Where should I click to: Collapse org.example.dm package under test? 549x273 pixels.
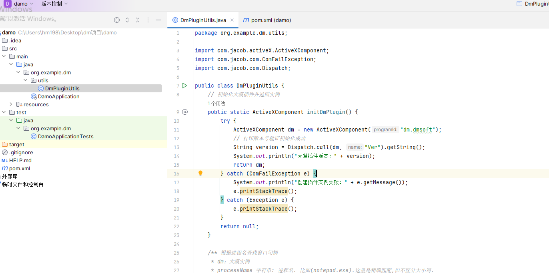click(18, 128)
